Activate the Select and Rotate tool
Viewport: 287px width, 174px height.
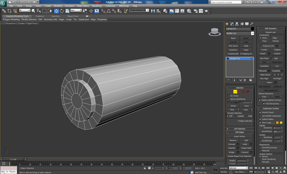click(62, 11)
